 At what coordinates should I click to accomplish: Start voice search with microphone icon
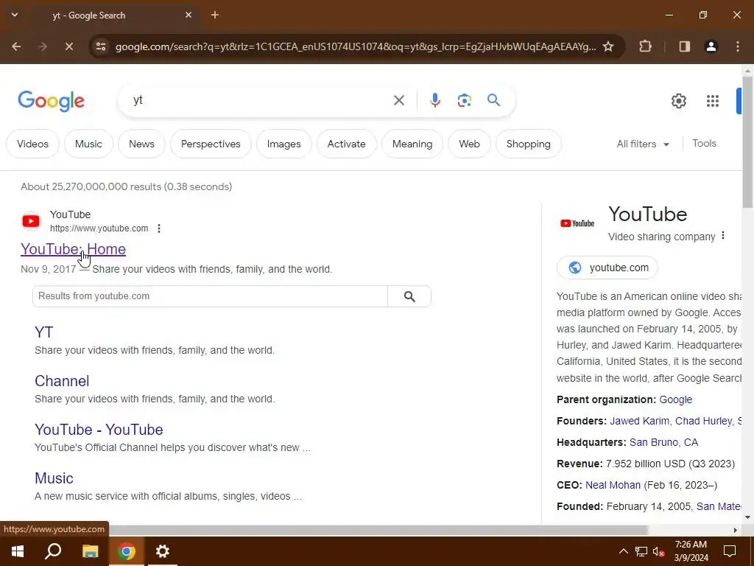[x=434, y=100]
